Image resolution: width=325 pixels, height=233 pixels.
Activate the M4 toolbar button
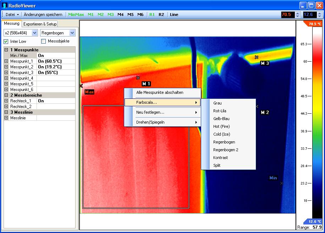point(121,15)
